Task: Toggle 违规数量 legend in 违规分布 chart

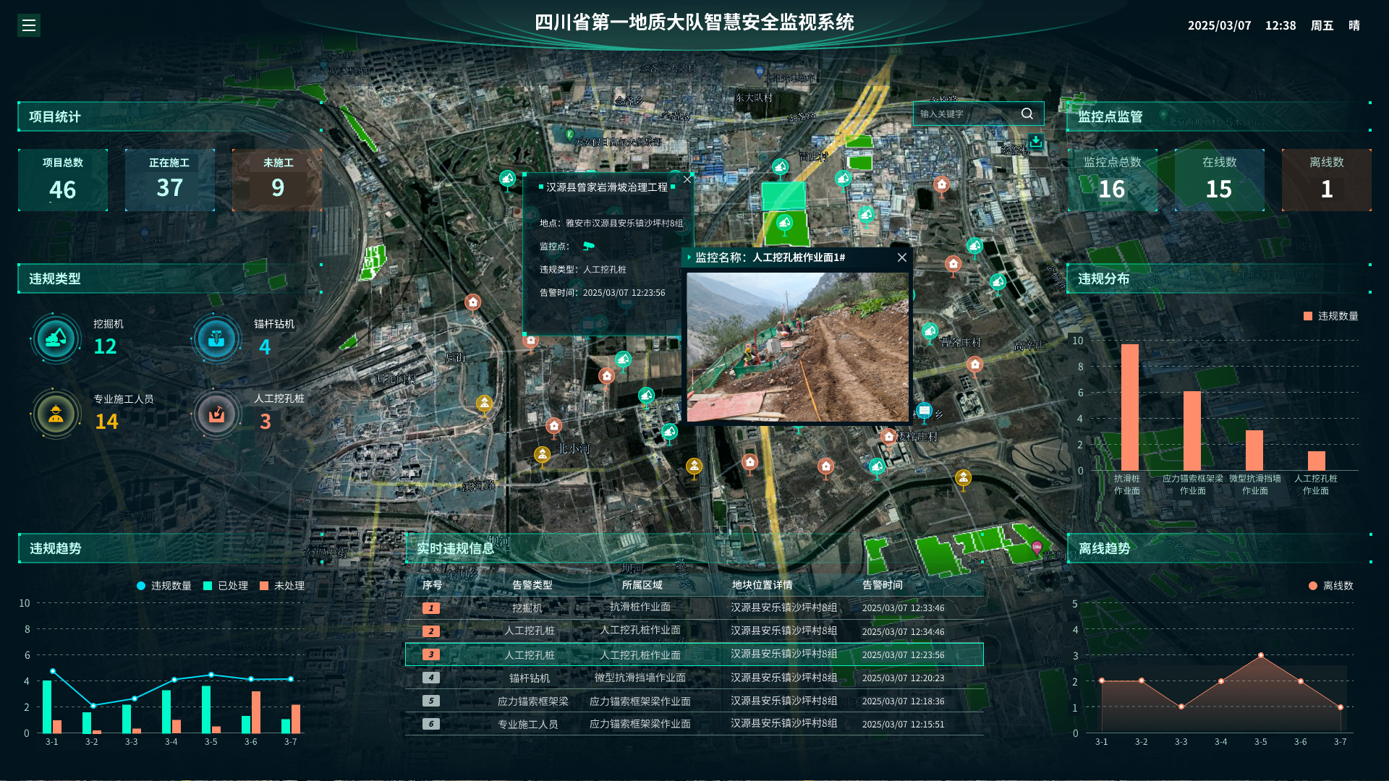Action: point(1331,316)
